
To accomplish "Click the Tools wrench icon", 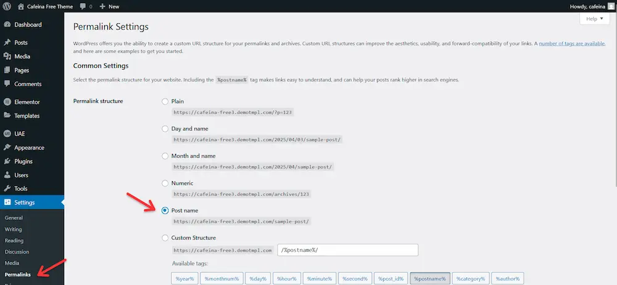I will [x=7, y=188].
